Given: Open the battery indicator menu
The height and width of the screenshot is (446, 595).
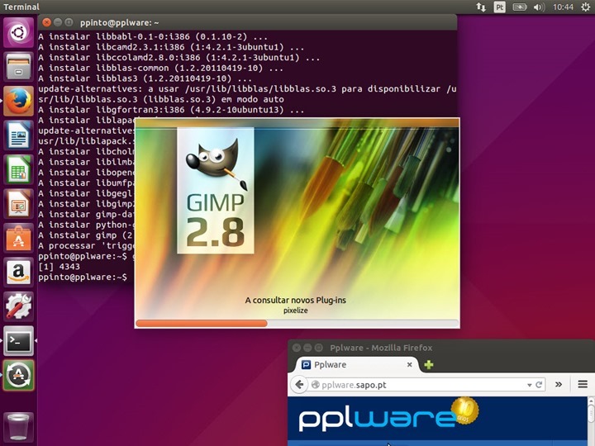Looking at the screenshot, I should pyautogui.click(x=520, y=7).
